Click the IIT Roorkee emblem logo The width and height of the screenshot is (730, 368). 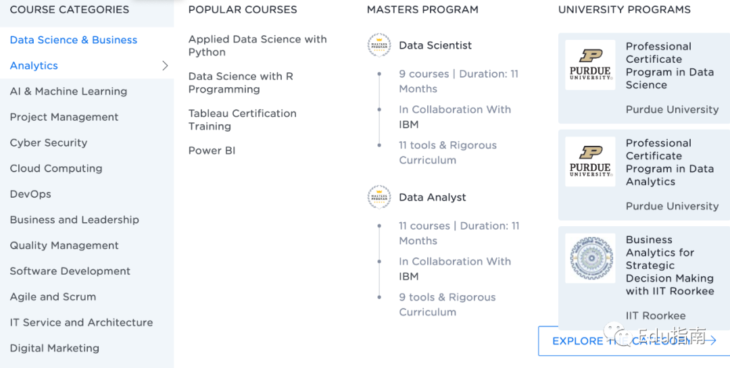(x=590, y=259)
